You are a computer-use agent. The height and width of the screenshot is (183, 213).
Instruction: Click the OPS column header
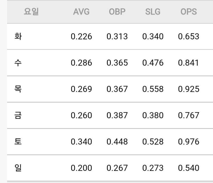click(189, 12)
